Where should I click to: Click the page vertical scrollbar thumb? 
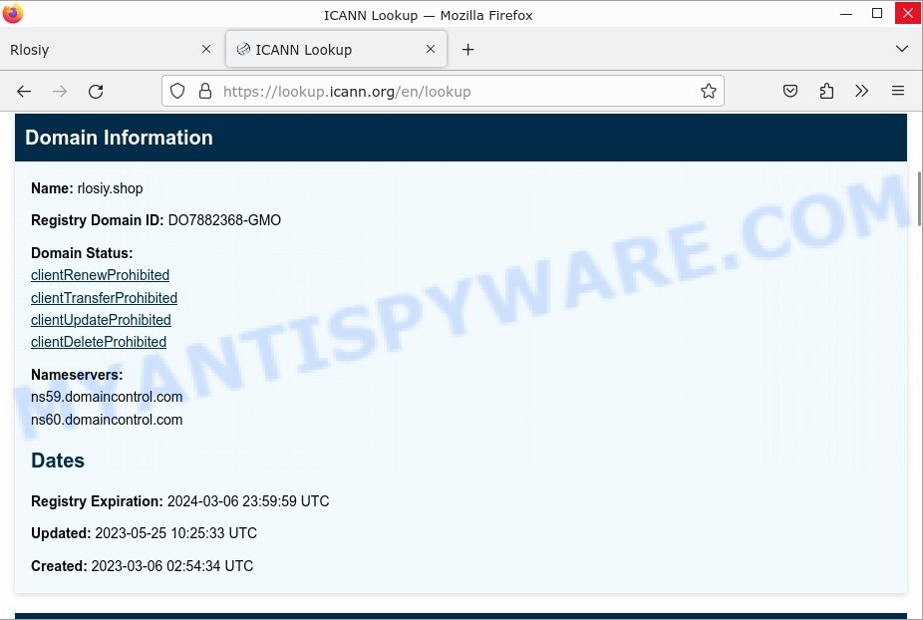click(x=918, y=198)
